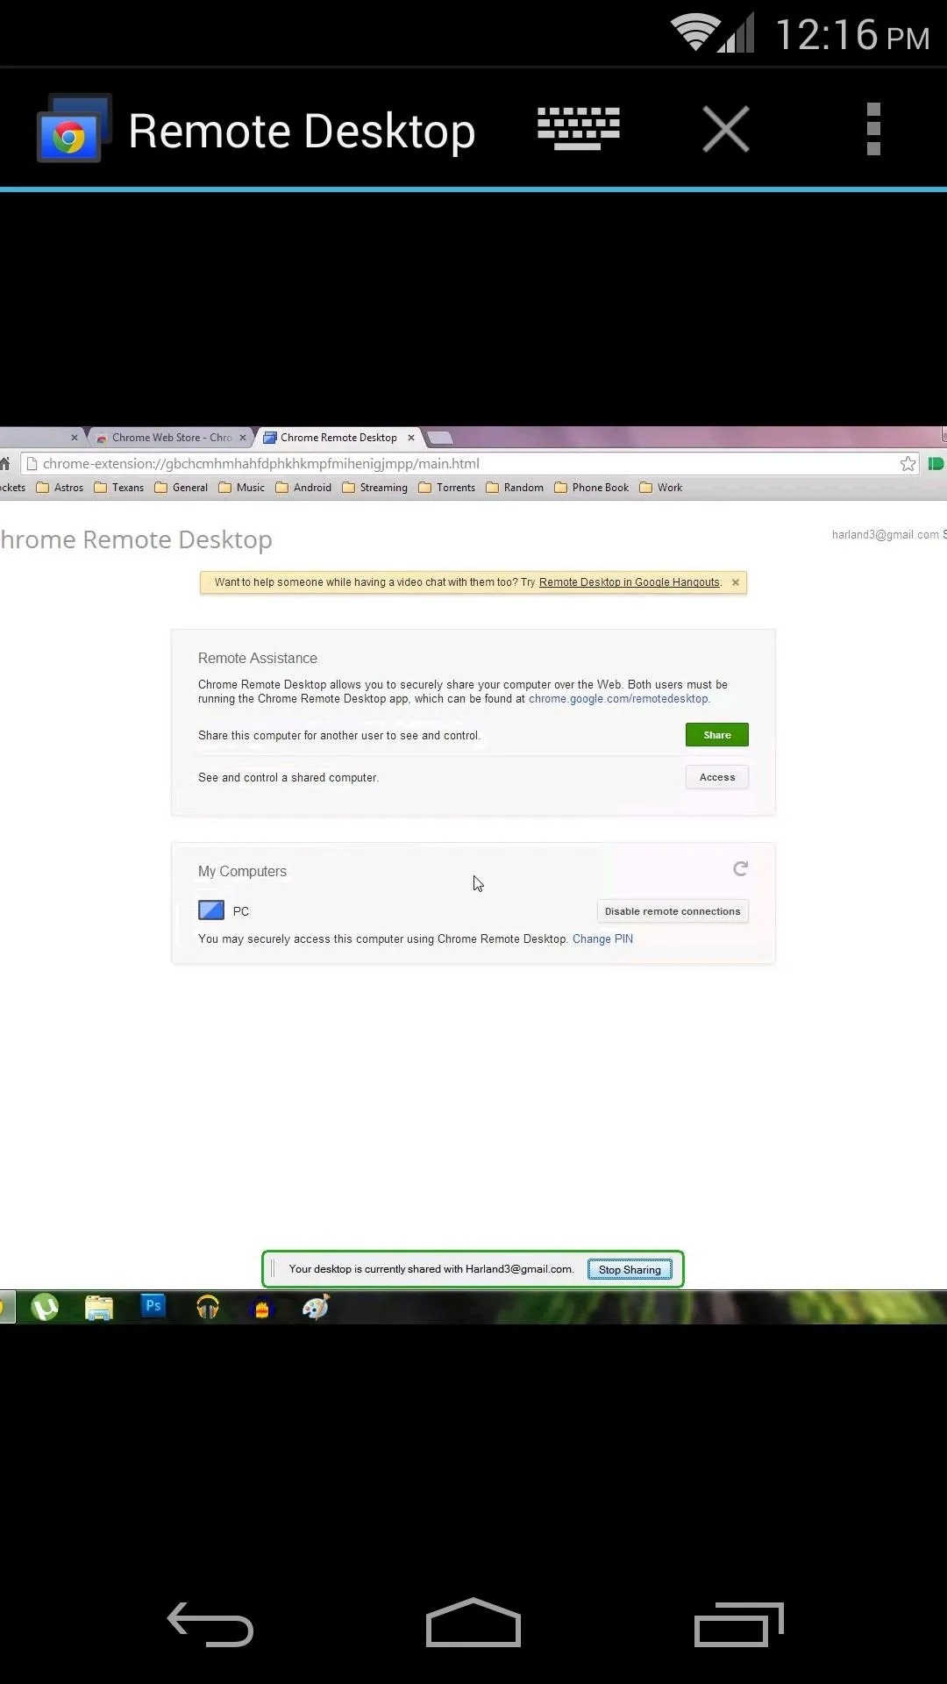
Task: Click the My Computers heading
Action: pyautogui.click(x=242, y=871)
